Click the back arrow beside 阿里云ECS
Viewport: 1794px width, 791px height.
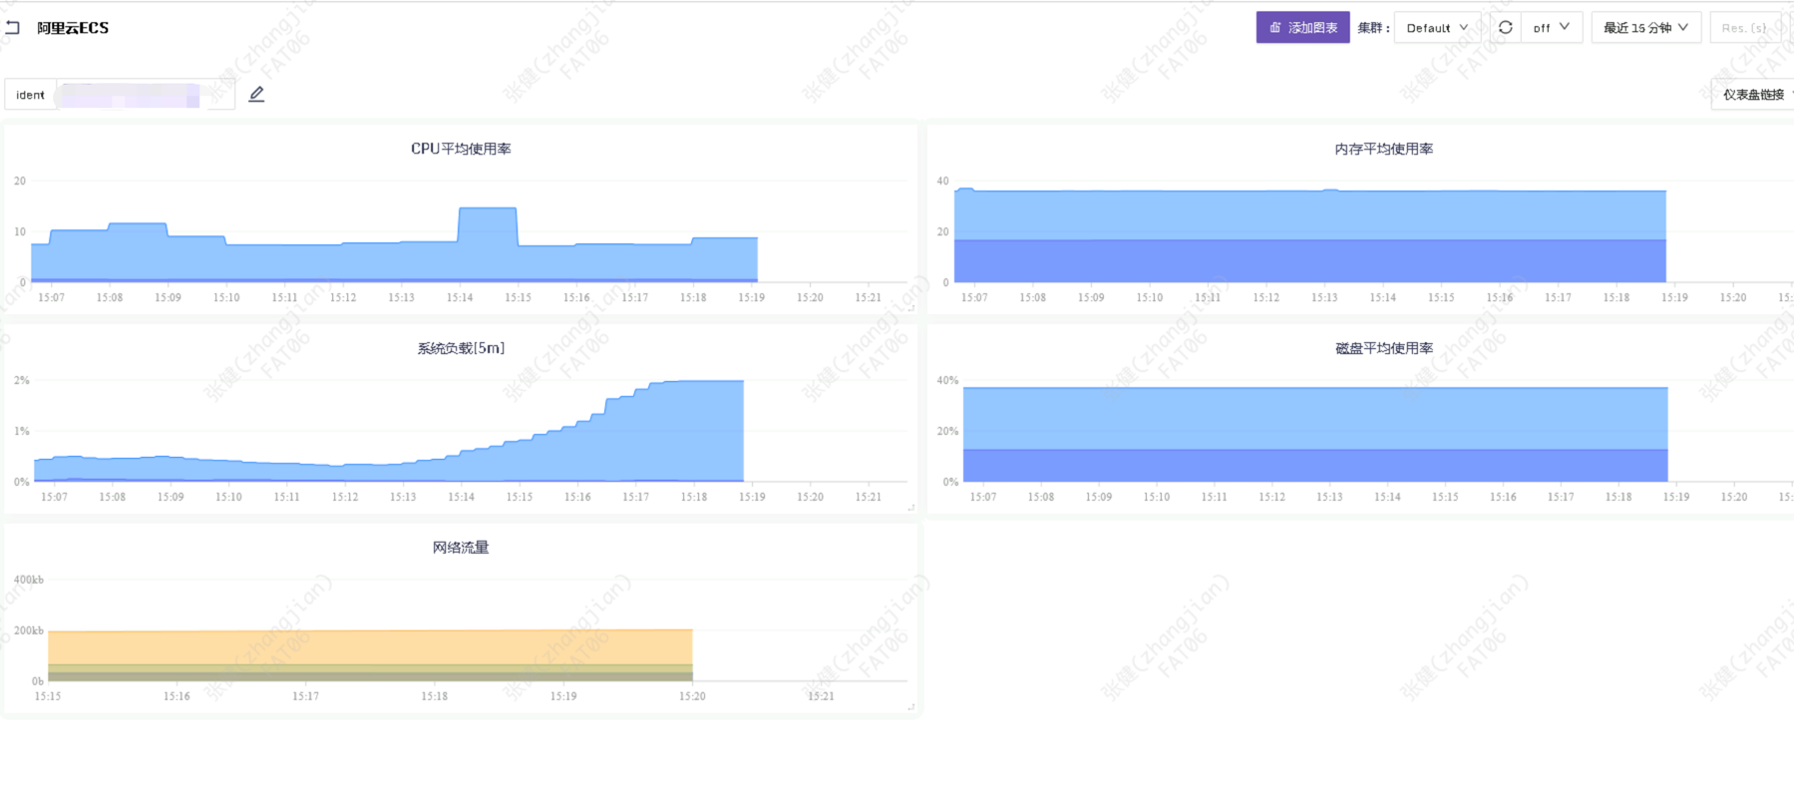pos(12,28)
